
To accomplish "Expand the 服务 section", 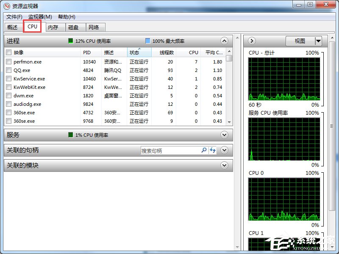I will coord(224,135).
